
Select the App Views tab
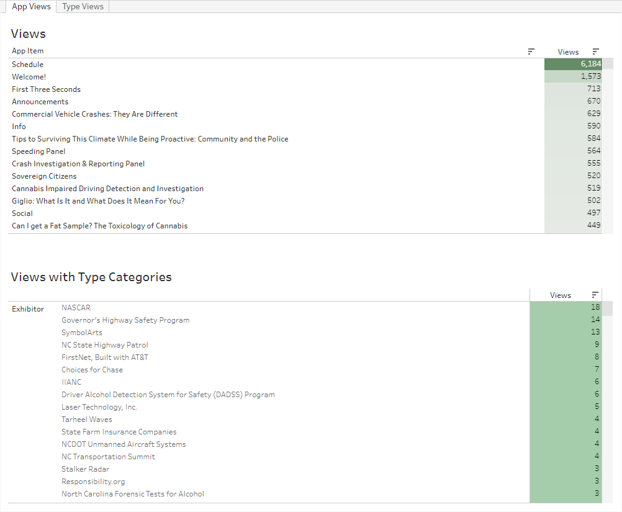(x=31, y=6)
